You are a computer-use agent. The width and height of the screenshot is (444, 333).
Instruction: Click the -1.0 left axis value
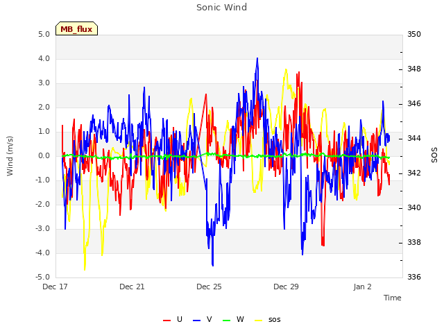pos(43,180)
